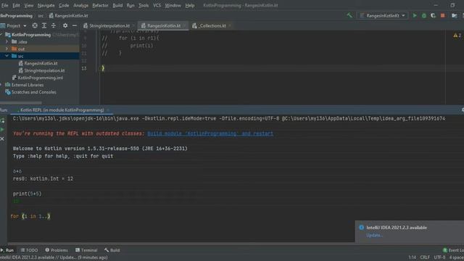Click the editor warnings indicator
This screenshot has height=261, width=464.
(457, 36)
